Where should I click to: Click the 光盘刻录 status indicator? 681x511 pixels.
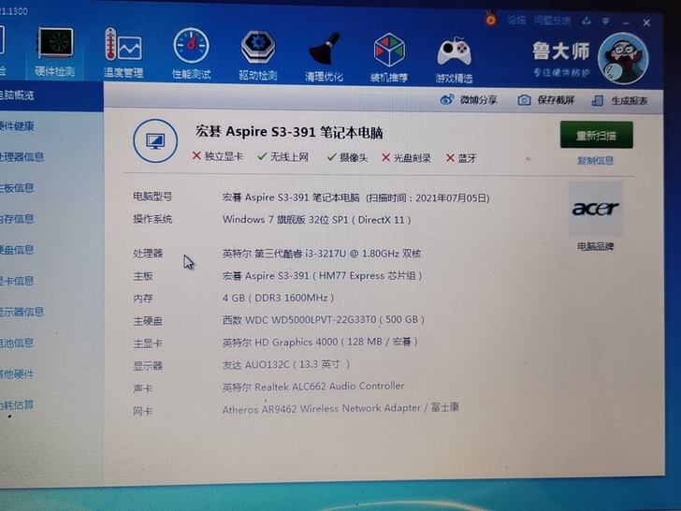[x=406, y=158]
